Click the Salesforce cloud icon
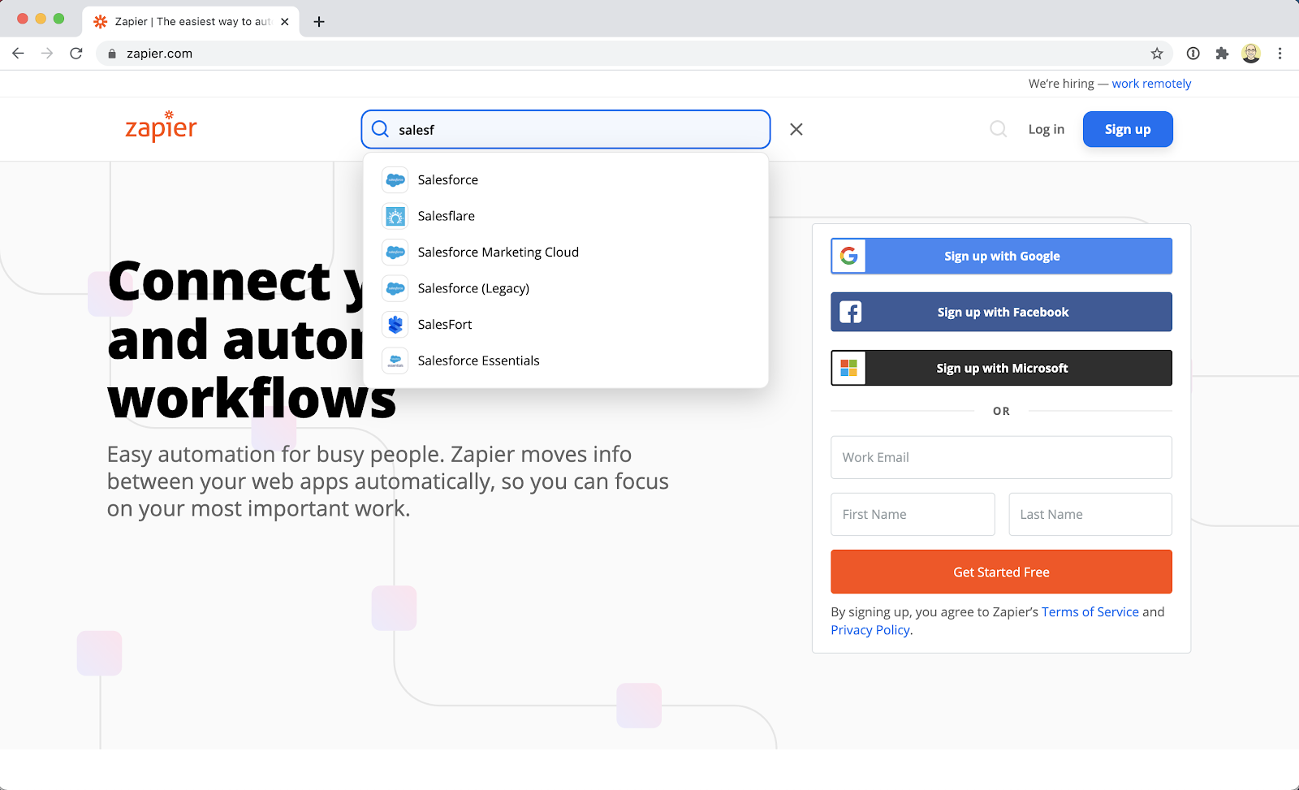This screenshot has height=790, width=1299. click(x=395, y=180)
